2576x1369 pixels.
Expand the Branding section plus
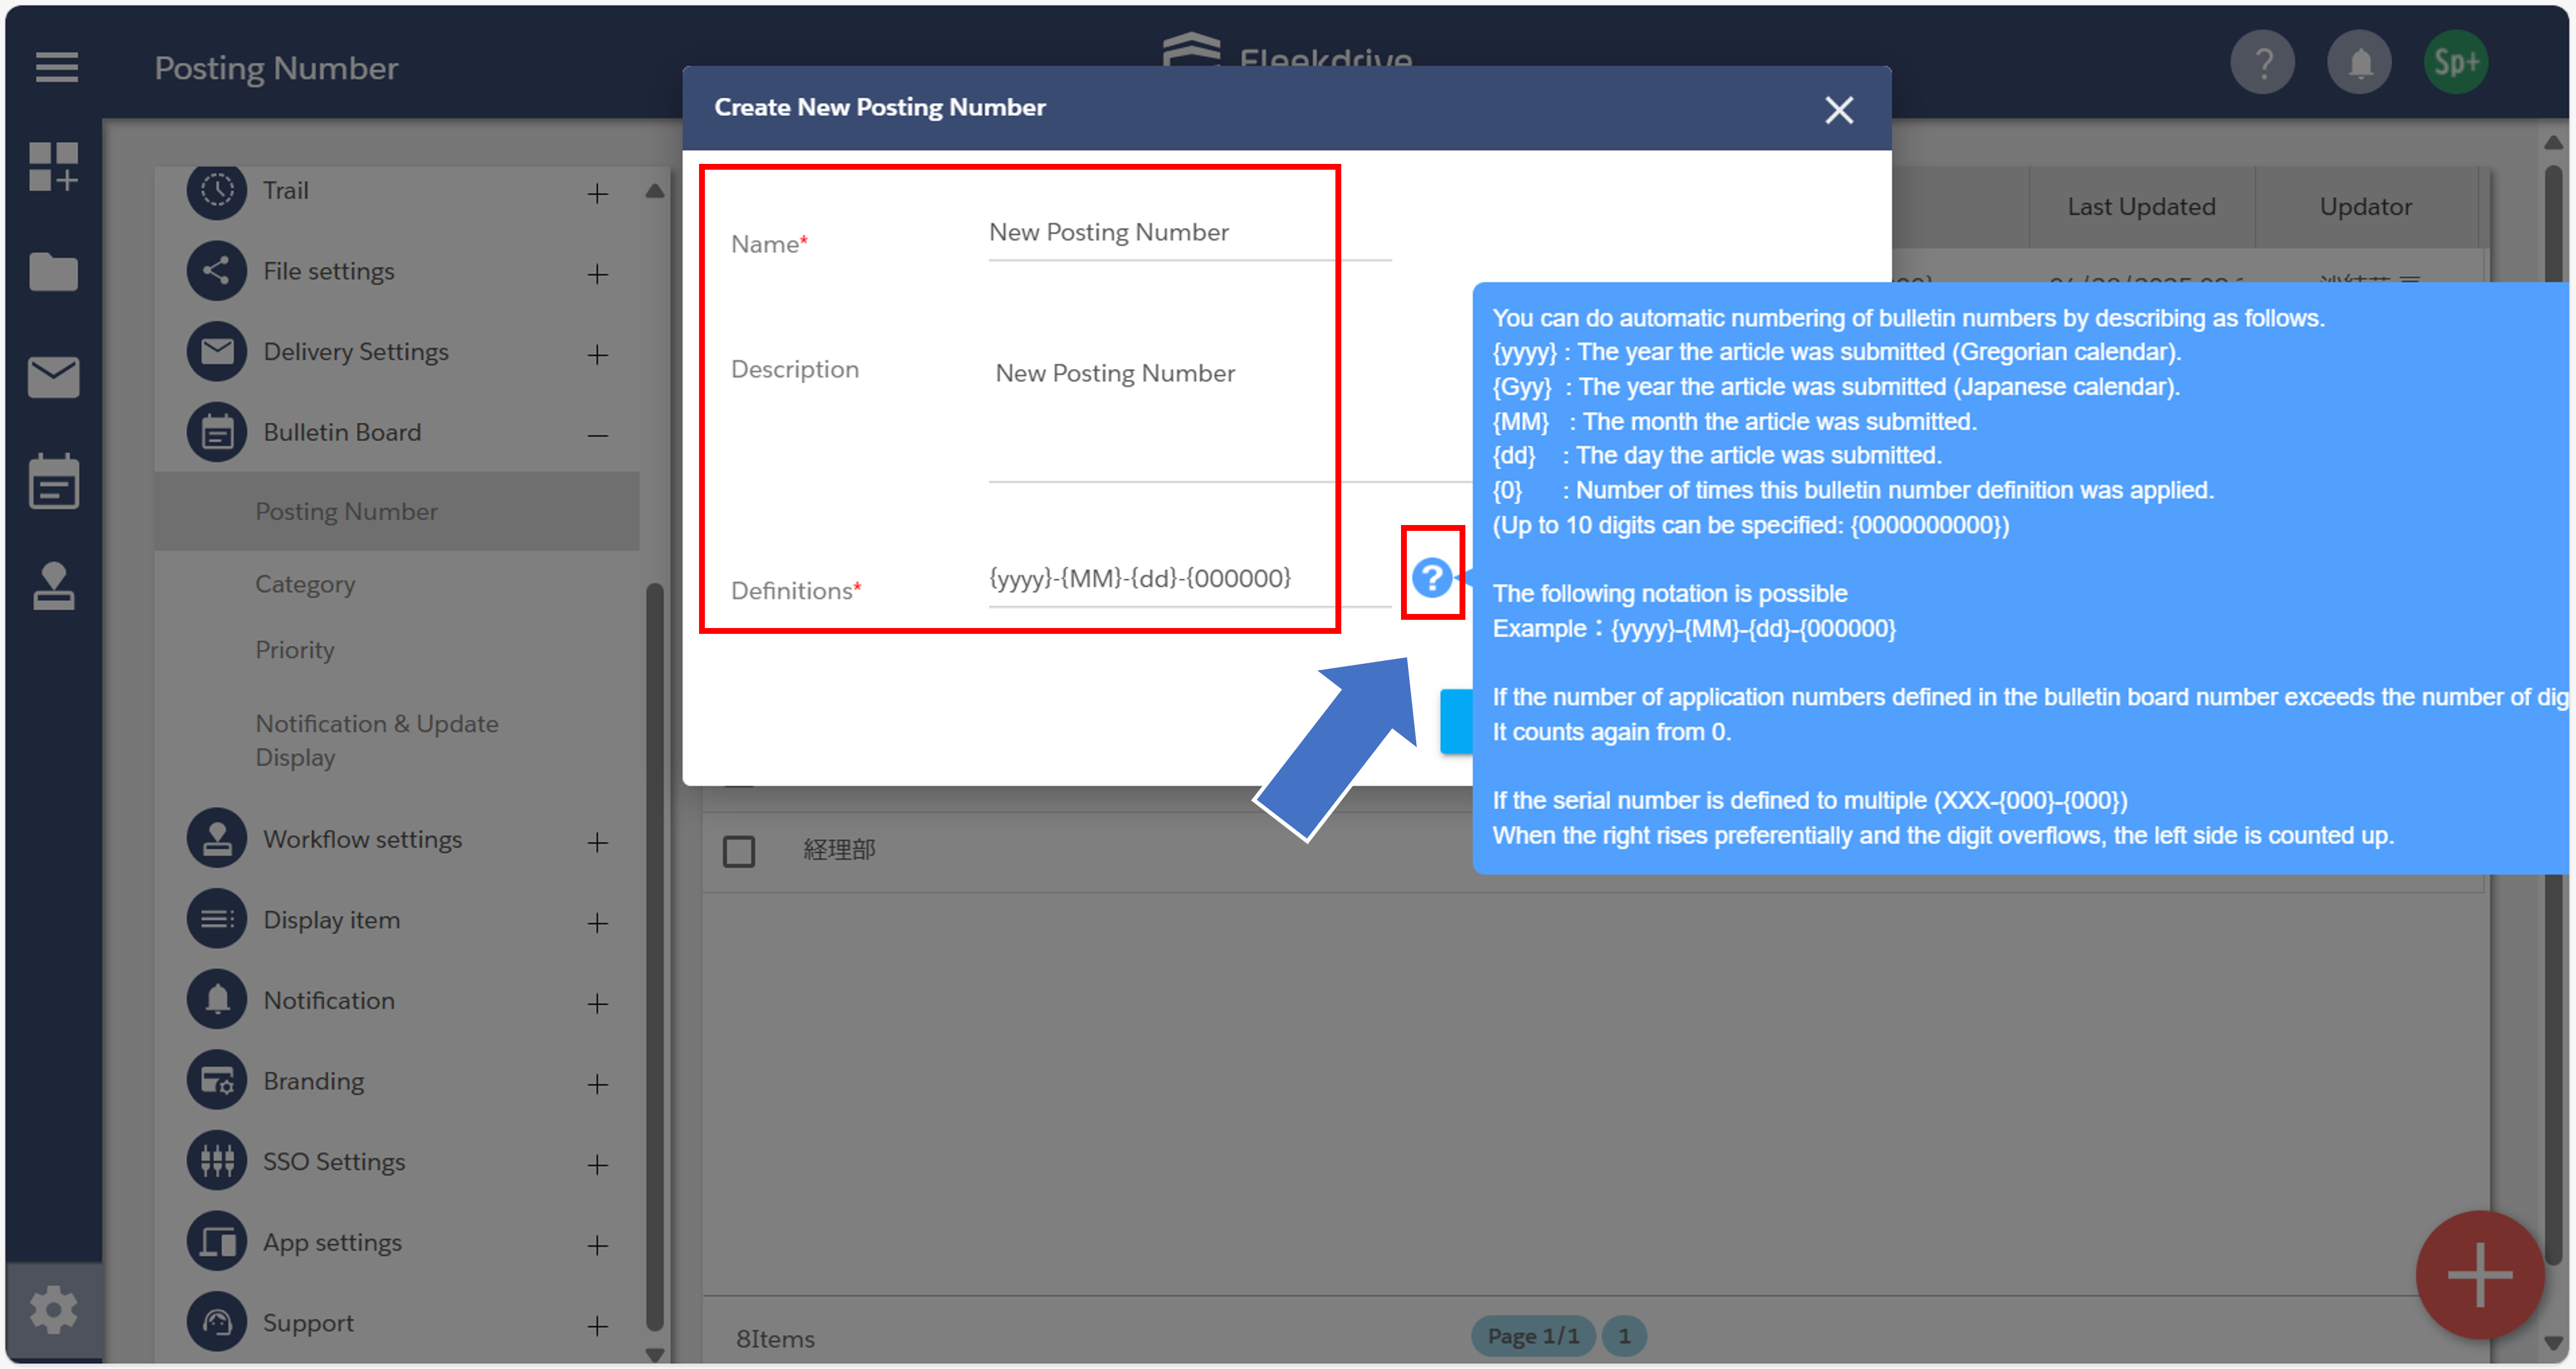[x=598, y=1084]
